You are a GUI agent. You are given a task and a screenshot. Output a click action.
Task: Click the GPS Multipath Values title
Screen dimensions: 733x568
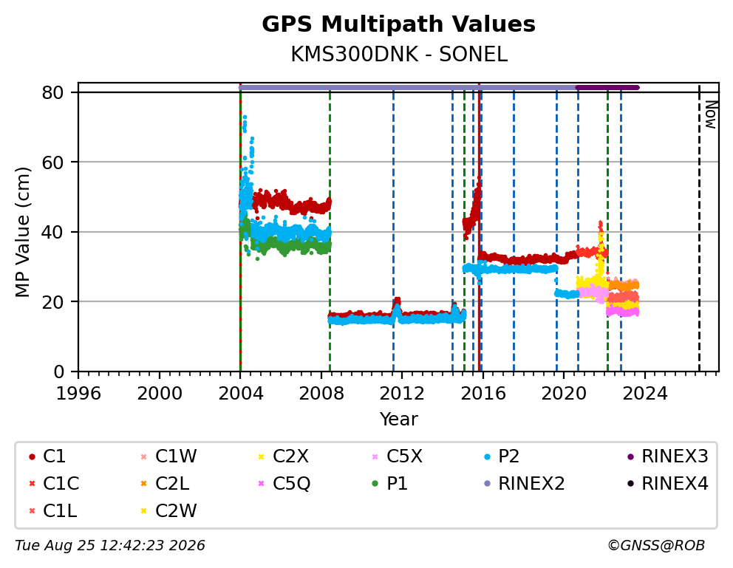(x=398, y=24)
